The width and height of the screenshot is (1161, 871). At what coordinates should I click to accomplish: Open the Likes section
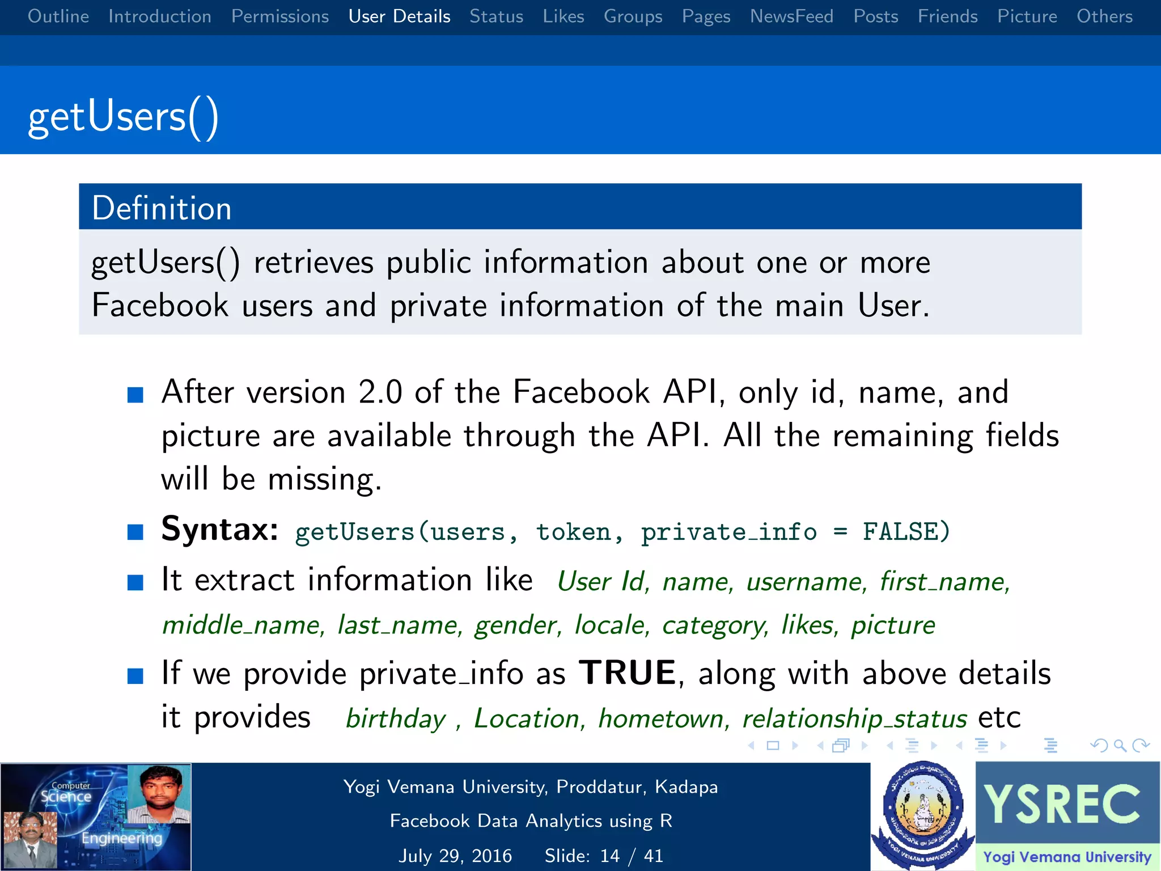(x=563, y=16)
